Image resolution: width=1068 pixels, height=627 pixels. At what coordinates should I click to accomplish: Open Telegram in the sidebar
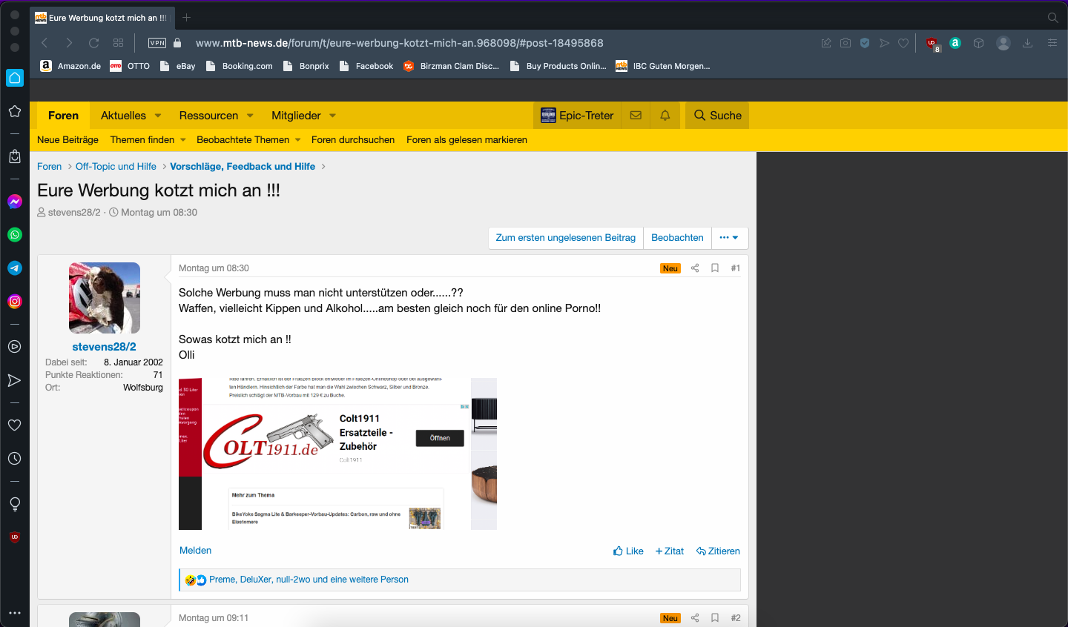tap(15, 268)
